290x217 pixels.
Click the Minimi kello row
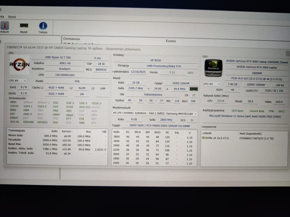pyautogui.click(x=57, y=136)
